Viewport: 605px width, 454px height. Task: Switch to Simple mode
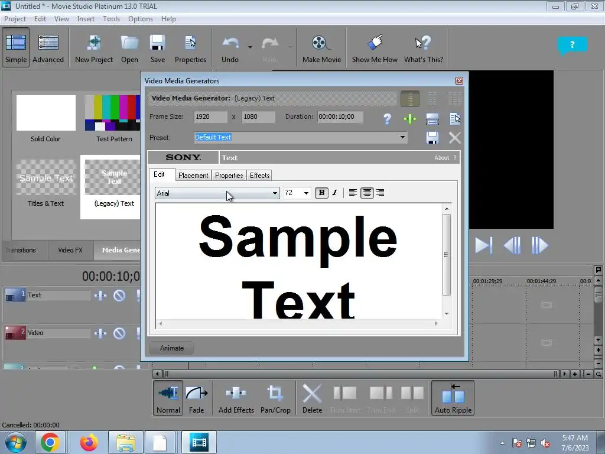point(16,48)
